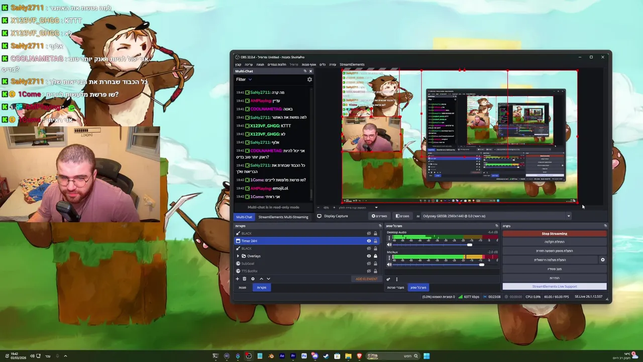Select the Timer 24H source row
This screenshot has width=643, height=362.
(x=307, y=241)
